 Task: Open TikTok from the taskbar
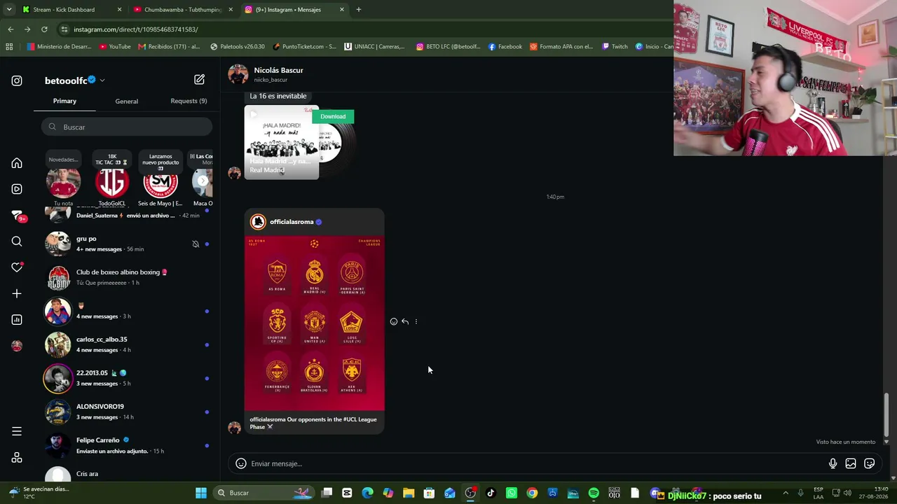(x=491, y=493)
